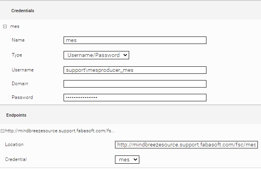Focus the empty Domain field

(135, 84)
